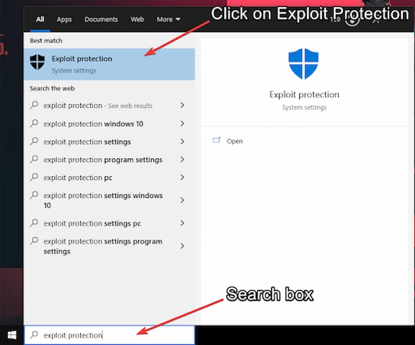Click the magnifier icon beside 'exploit protection pc'
The width and height of the screenshot is (415, 345).
coord(34,177)
